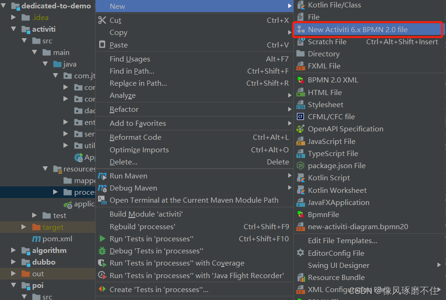Choose Copy from context menu
446x300 pixels.
(x=194, y=33)
